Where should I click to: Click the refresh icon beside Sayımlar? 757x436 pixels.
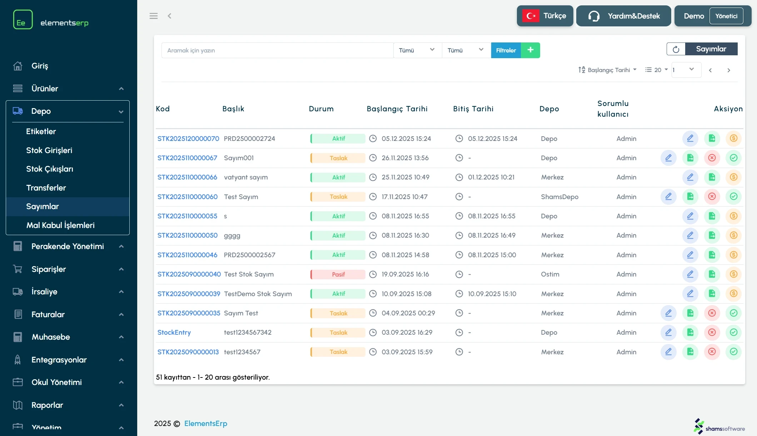pos(676,49)
